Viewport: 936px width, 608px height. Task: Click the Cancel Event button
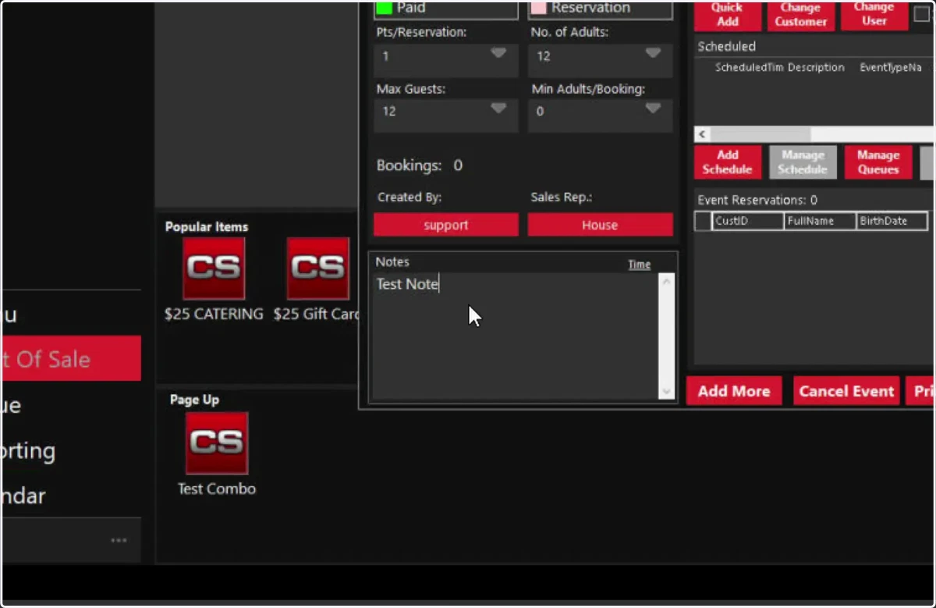[846, 391]
